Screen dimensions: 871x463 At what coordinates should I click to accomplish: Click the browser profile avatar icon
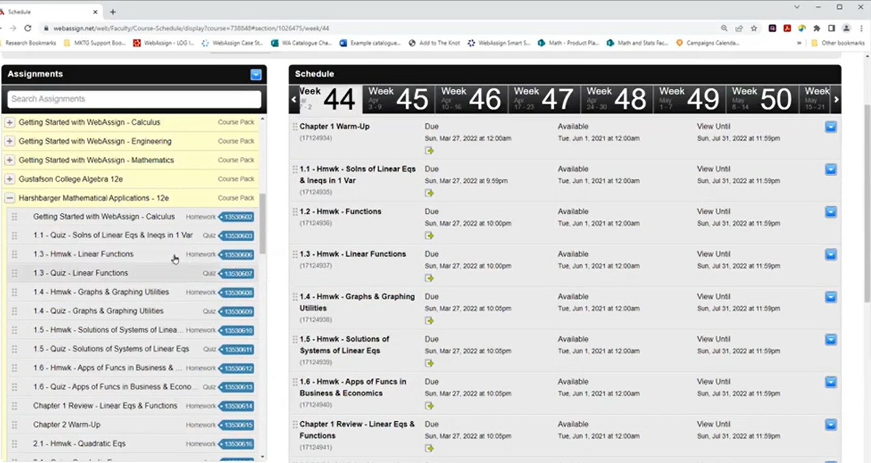point(847,28)
